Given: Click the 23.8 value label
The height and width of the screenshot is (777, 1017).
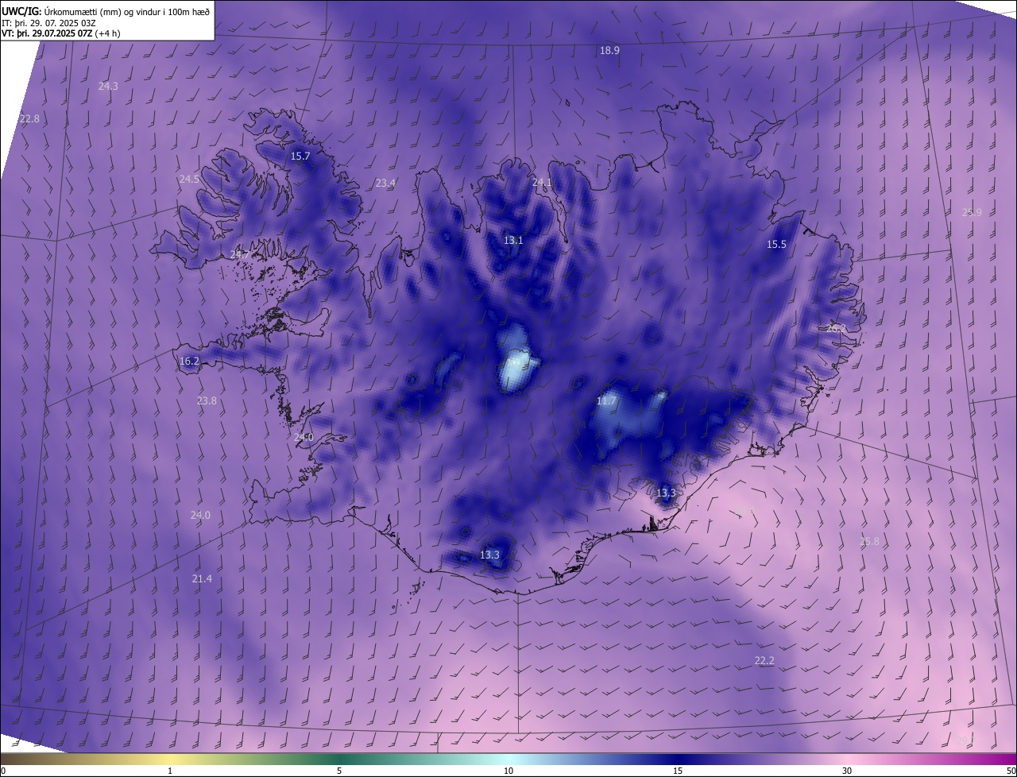Looking at the screenshot, I should click(207, 401).
